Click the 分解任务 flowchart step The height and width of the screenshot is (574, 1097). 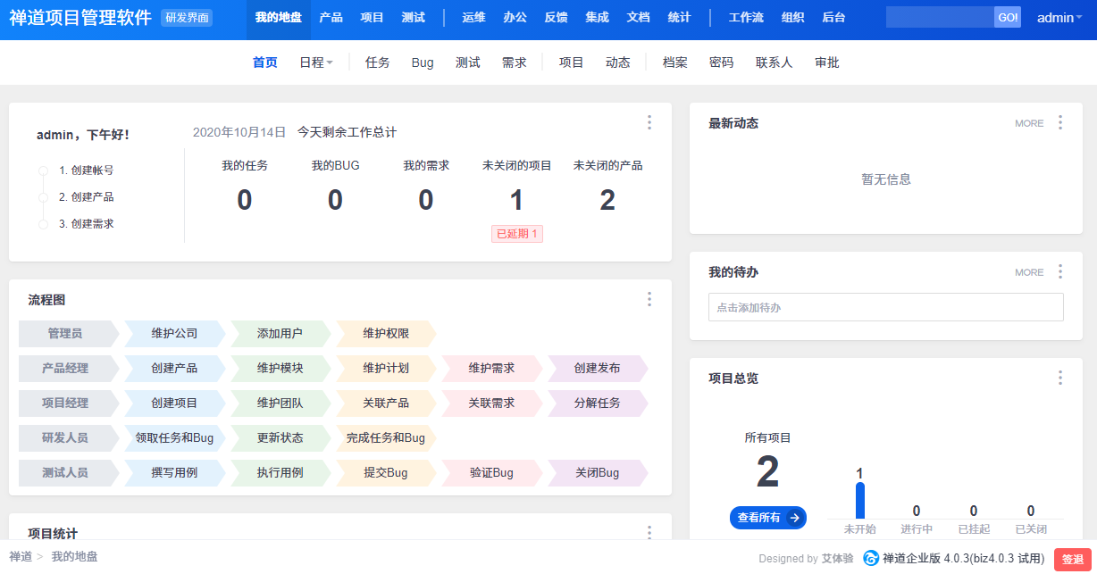[x=598, y=403]
